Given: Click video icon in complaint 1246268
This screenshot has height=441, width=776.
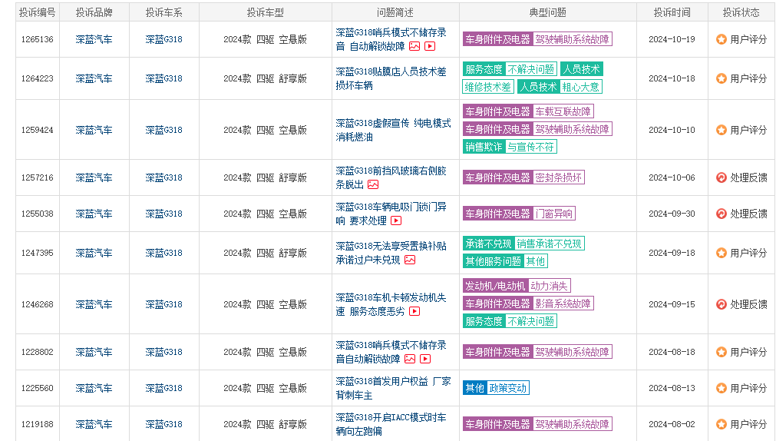Looking at the screenshot, I should click(x=414, y=311).
